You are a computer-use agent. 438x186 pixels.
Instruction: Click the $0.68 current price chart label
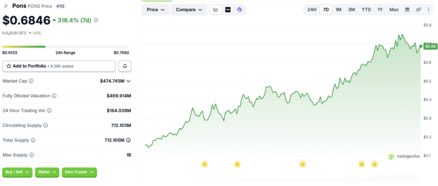point(430,46)
